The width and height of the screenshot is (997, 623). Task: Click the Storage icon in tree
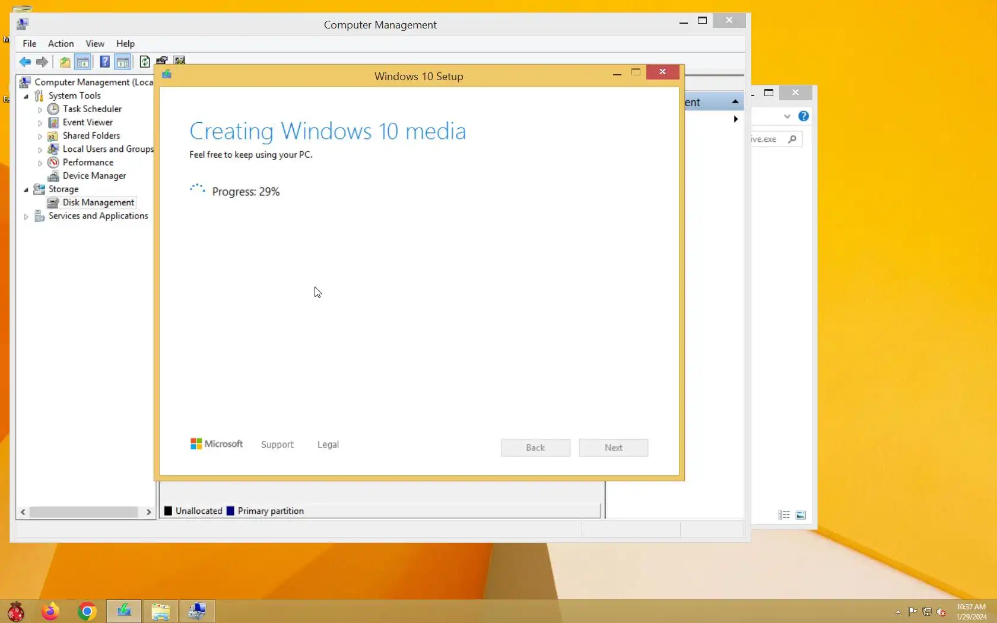[x=39, y=189]
